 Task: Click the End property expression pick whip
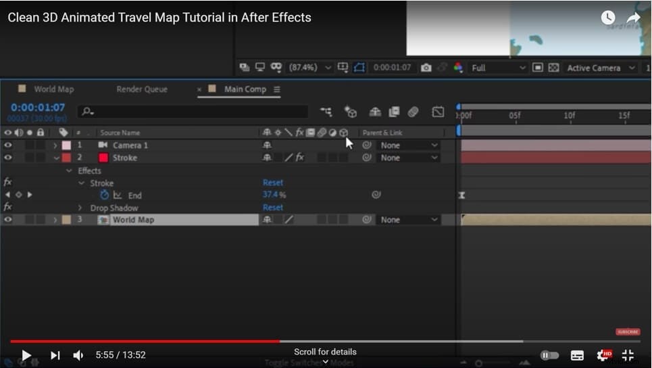coord(376,194)
